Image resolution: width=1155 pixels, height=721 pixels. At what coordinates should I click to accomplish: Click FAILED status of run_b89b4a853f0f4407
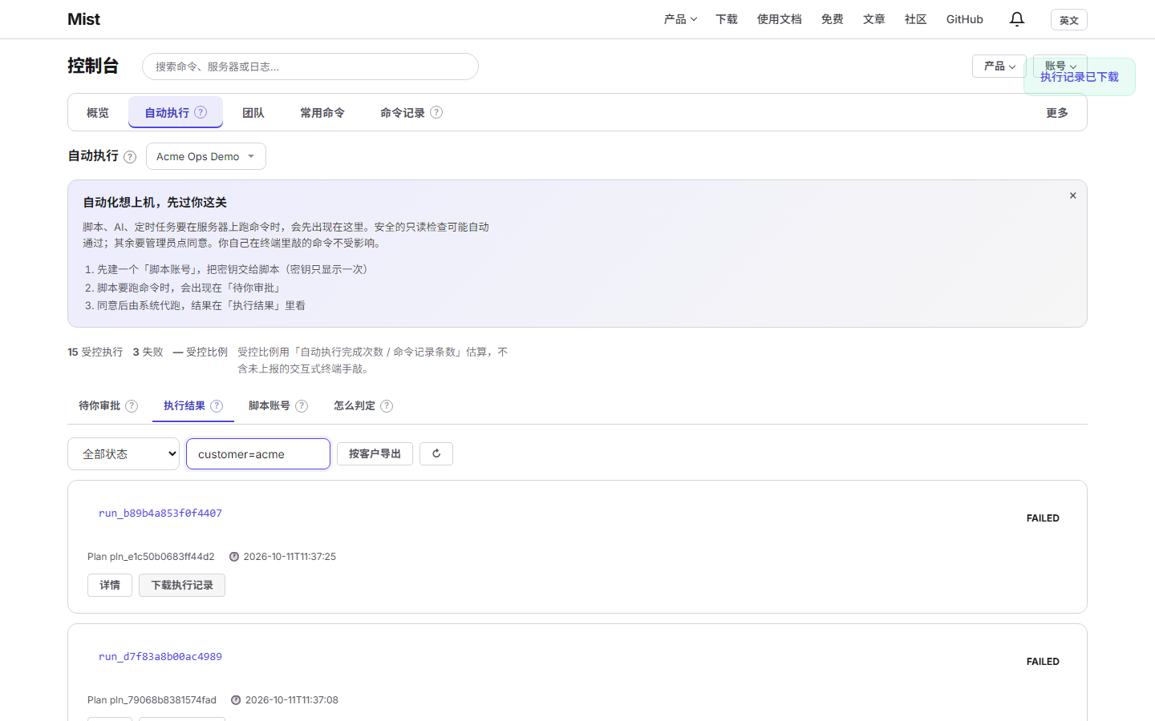pos(1043,518)
